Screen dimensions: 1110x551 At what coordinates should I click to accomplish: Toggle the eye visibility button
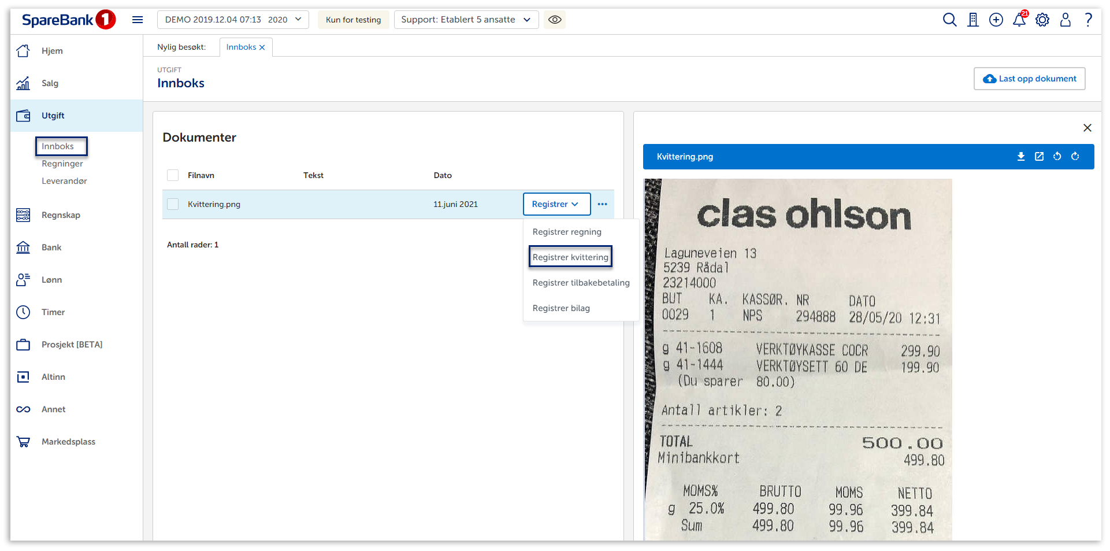[555, 20]
